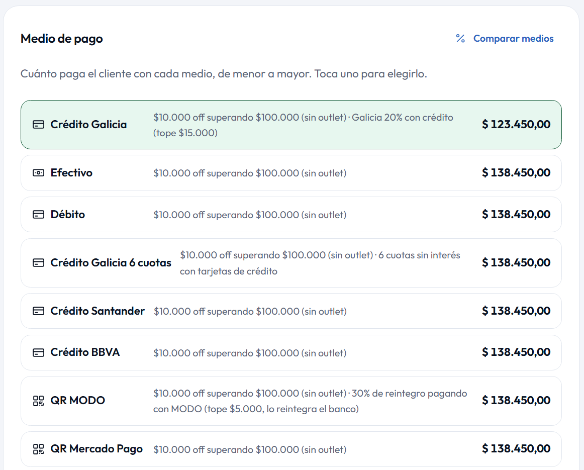Image resolution: width=584 pixels, height=470 pixels.
Task: Click the Crédito BBVA discount description
Action: point(250,353)
